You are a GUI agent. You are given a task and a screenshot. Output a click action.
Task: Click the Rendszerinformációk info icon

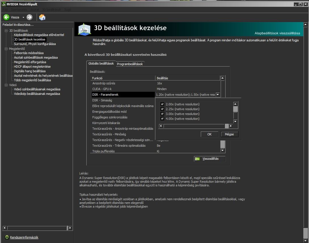pyautogui.click(x=7, y=237)
